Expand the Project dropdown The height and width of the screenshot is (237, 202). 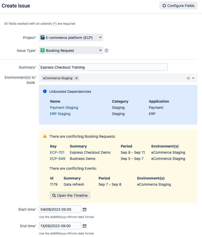tap(100, 38)
